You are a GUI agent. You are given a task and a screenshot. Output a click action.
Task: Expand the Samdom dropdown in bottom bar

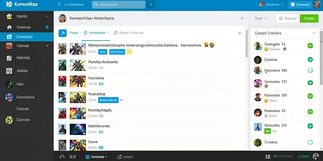pos(97,157)
